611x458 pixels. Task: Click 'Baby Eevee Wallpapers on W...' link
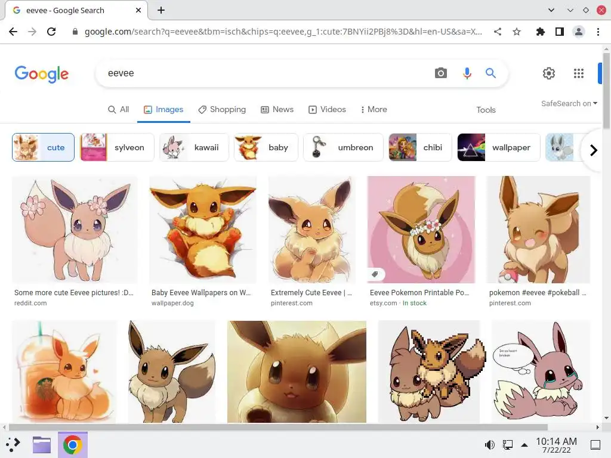click(x=201, y=292)
